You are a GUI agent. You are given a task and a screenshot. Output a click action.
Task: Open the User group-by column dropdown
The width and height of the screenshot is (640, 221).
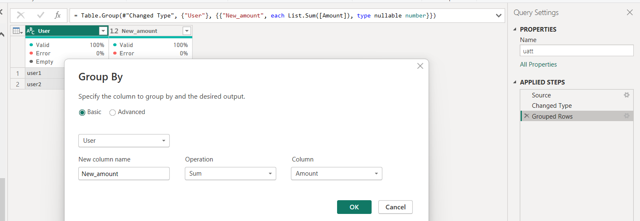coord(124,141)
